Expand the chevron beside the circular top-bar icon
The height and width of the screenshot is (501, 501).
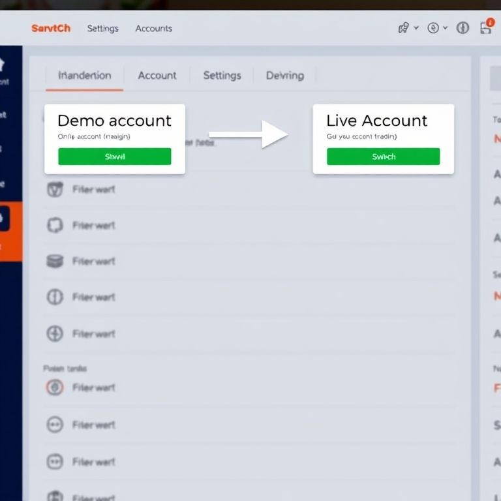tap(446, 28)
